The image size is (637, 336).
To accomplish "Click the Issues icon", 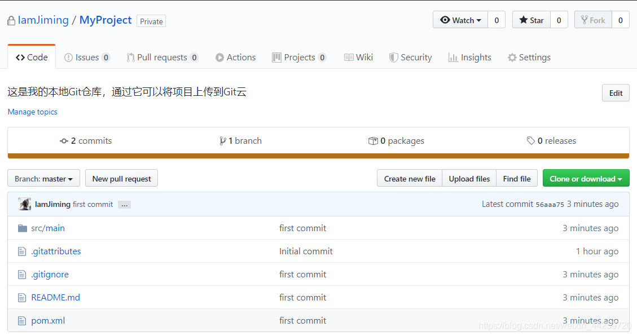I will pos(69,57).
